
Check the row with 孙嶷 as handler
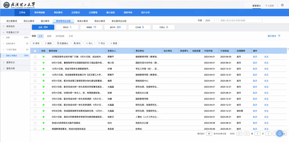click(x=35, y=99)
